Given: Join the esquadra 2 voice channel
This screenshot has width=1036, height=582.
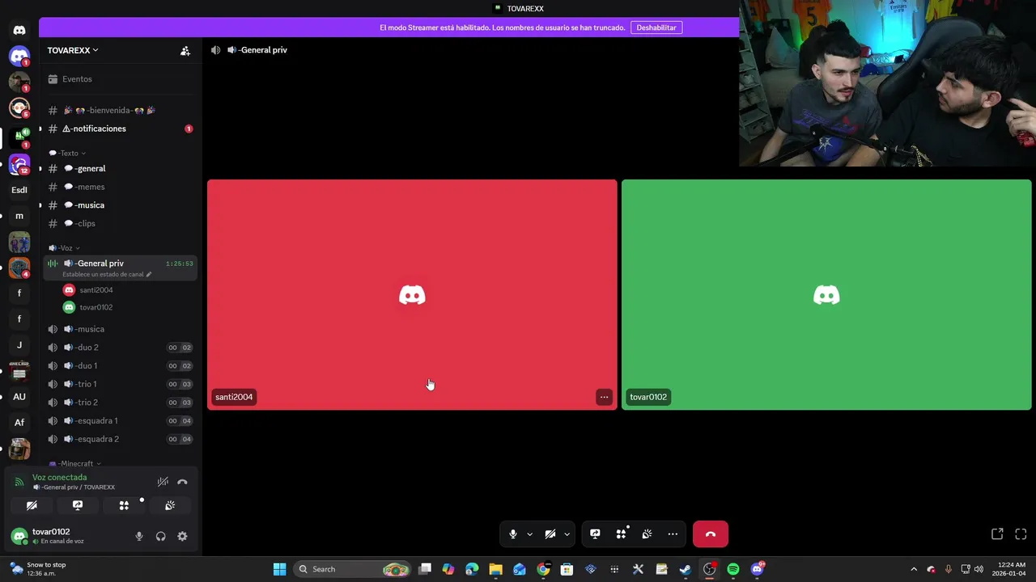Looking at the screenshot, I should coord(120,439).
